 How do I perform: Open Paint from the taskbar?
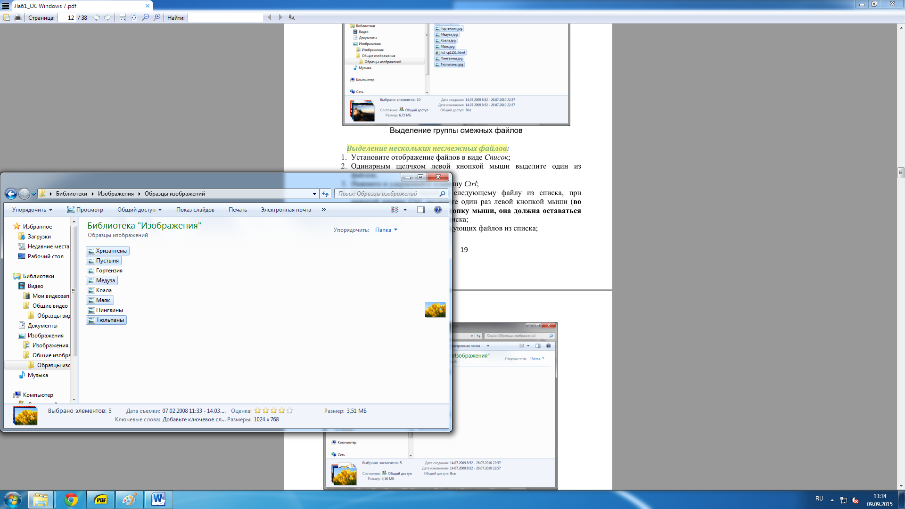click(130, 500)
